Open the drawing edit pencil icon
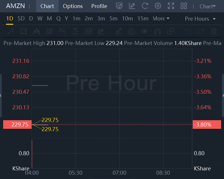This screenshot has width=224, height=179. tap(132, 6)
